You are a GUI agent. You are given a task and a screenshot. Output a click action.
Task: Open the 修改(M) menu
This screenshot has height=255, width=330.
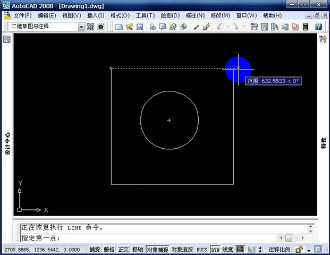pyautogui.click(x=221, y=15)
